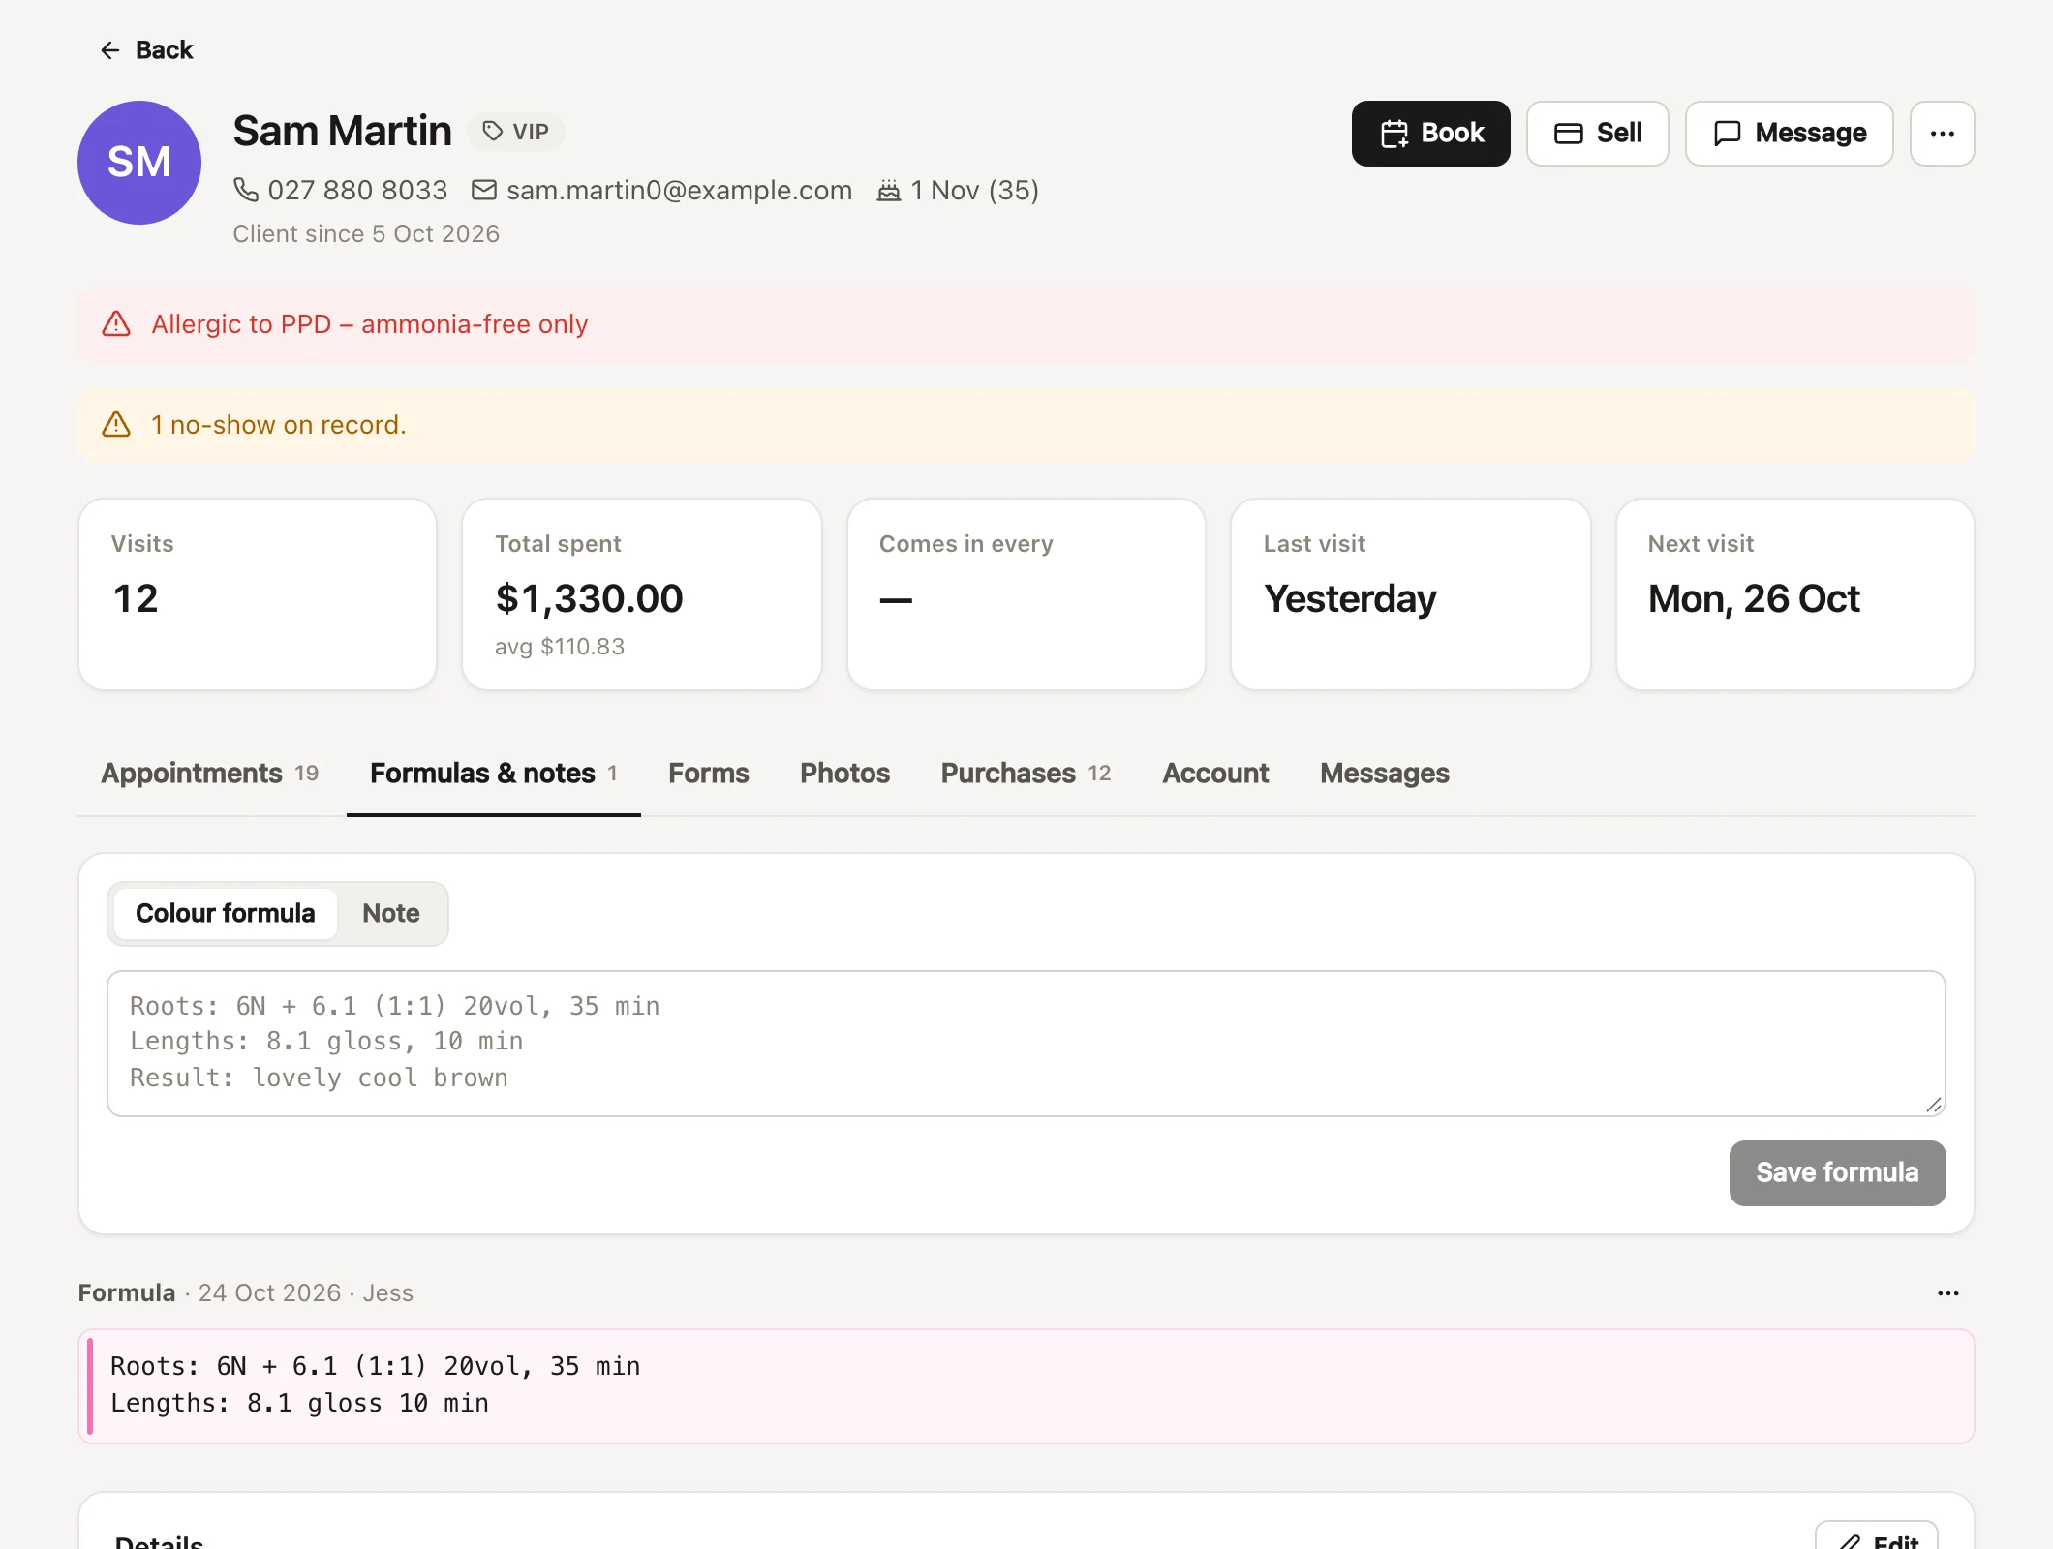Click the 'Formula · 24 Oct 2026 · Jess' header
This screenshot has width=2053, height=1549.
click(246, 1293)
